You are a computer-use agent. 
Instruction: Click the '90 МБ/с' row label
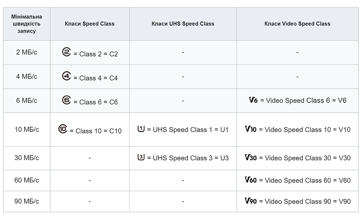pos(27,201)
